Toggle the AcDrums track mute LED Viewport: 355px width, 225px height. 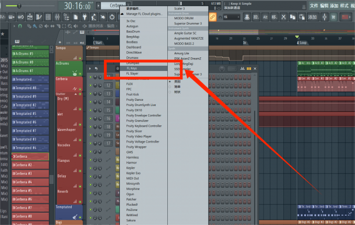(80, 74)
